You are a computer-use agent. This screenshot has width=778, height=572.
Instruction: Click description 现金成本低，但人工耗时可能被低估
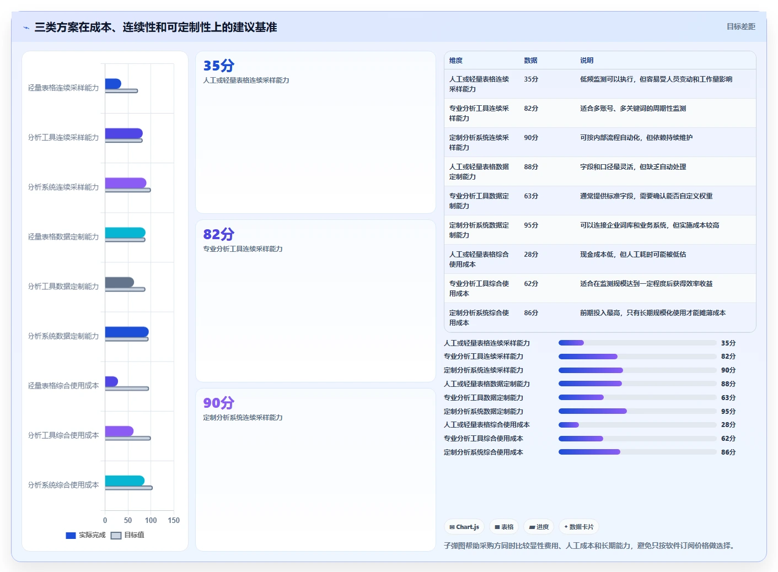633,255
